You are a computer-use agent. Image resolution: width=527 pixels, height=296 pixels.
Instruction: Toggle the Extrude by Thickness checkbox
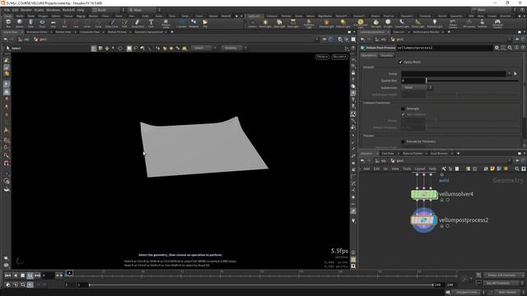[403, 141]
